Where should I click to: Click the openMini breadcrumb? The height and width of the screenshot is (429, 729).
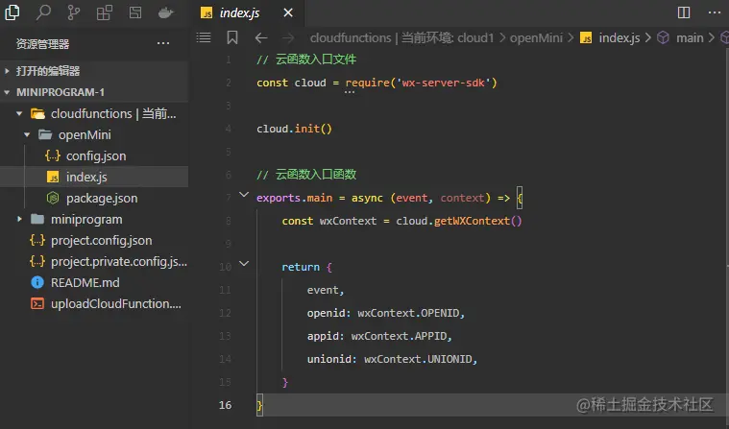tap(536, 37)
